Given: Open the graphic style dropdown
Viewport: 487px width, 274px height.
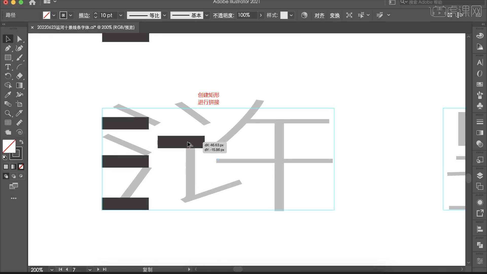Looking at the screenshot, I should point(291,15).
